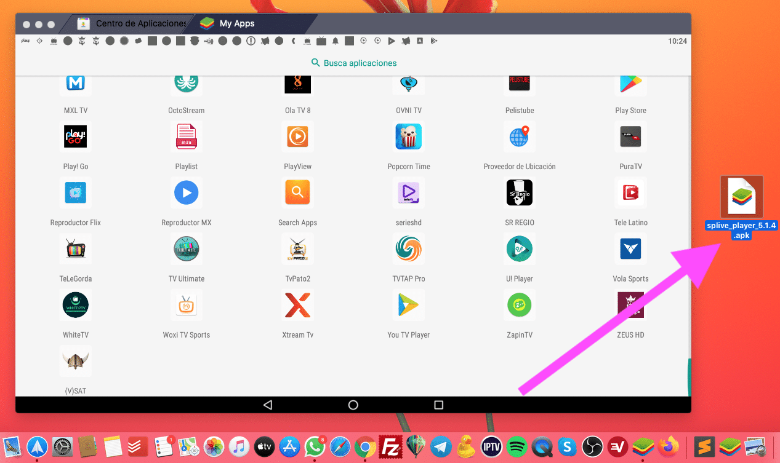Select the Vola Sports app

point(630,249)
